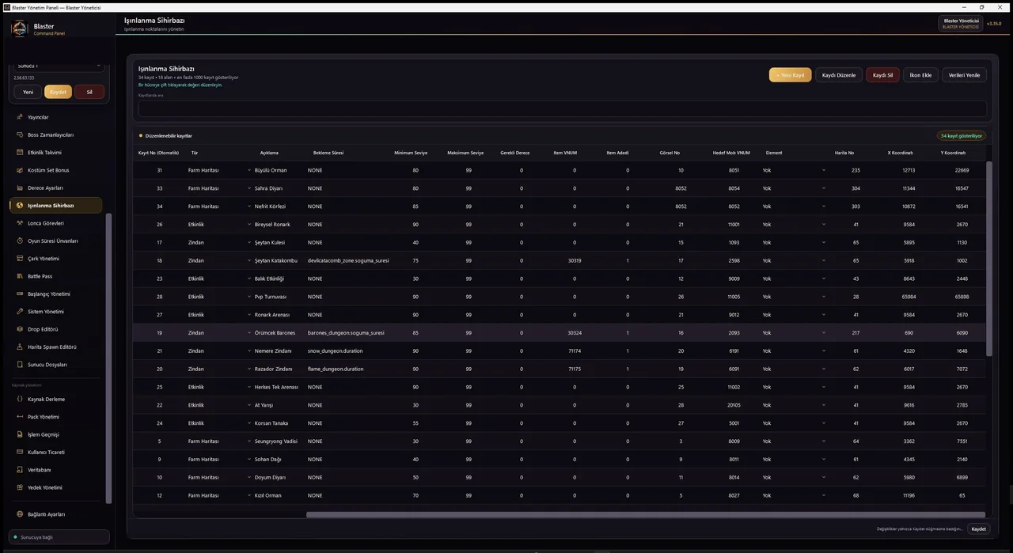Image resolution: width=1013 pixels, height=553 pixels.
Task: Open the Tür dropdown for Örümcek Barones row
Action: [x=218, y=333]
